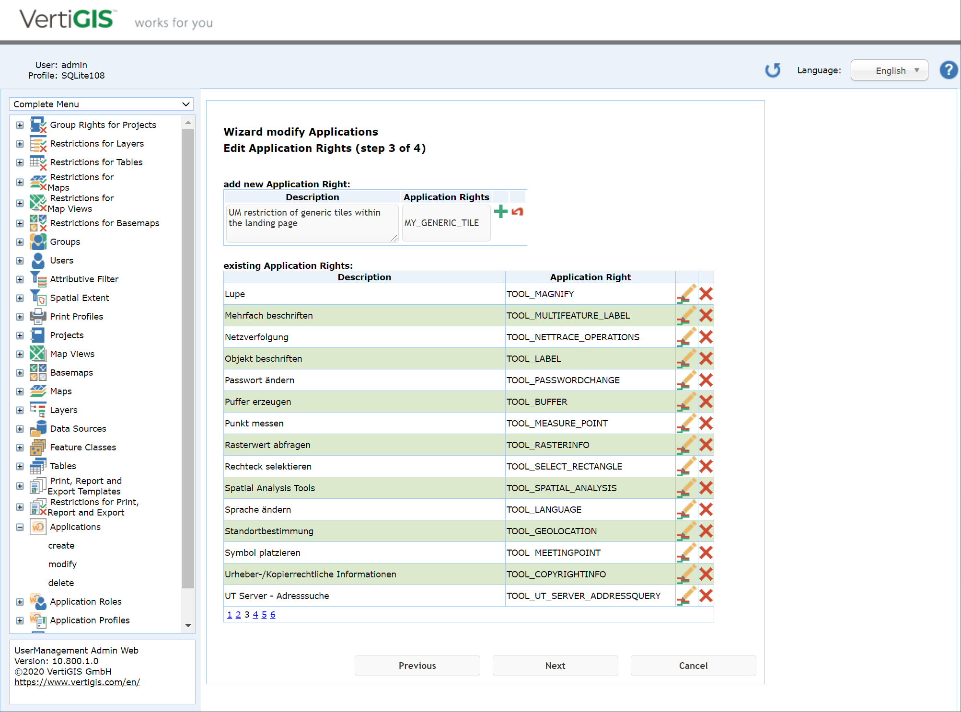Click the Data Sources icon in the sidebar
Viewport: 961px width, 712px height.
point(38,428)
